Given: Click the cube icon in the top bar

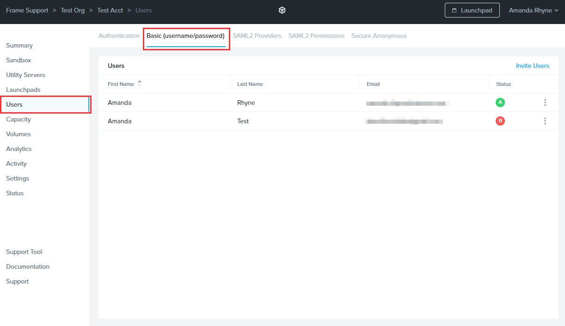Looking at the screenshot, I should click(282, 10).
